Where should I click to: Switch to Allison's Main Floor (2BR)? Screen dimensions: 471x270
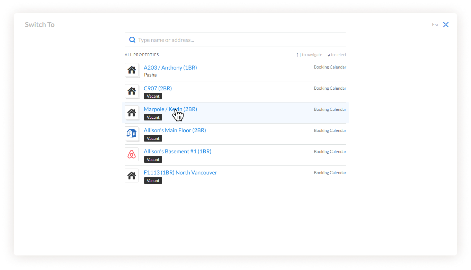point(175,130)
